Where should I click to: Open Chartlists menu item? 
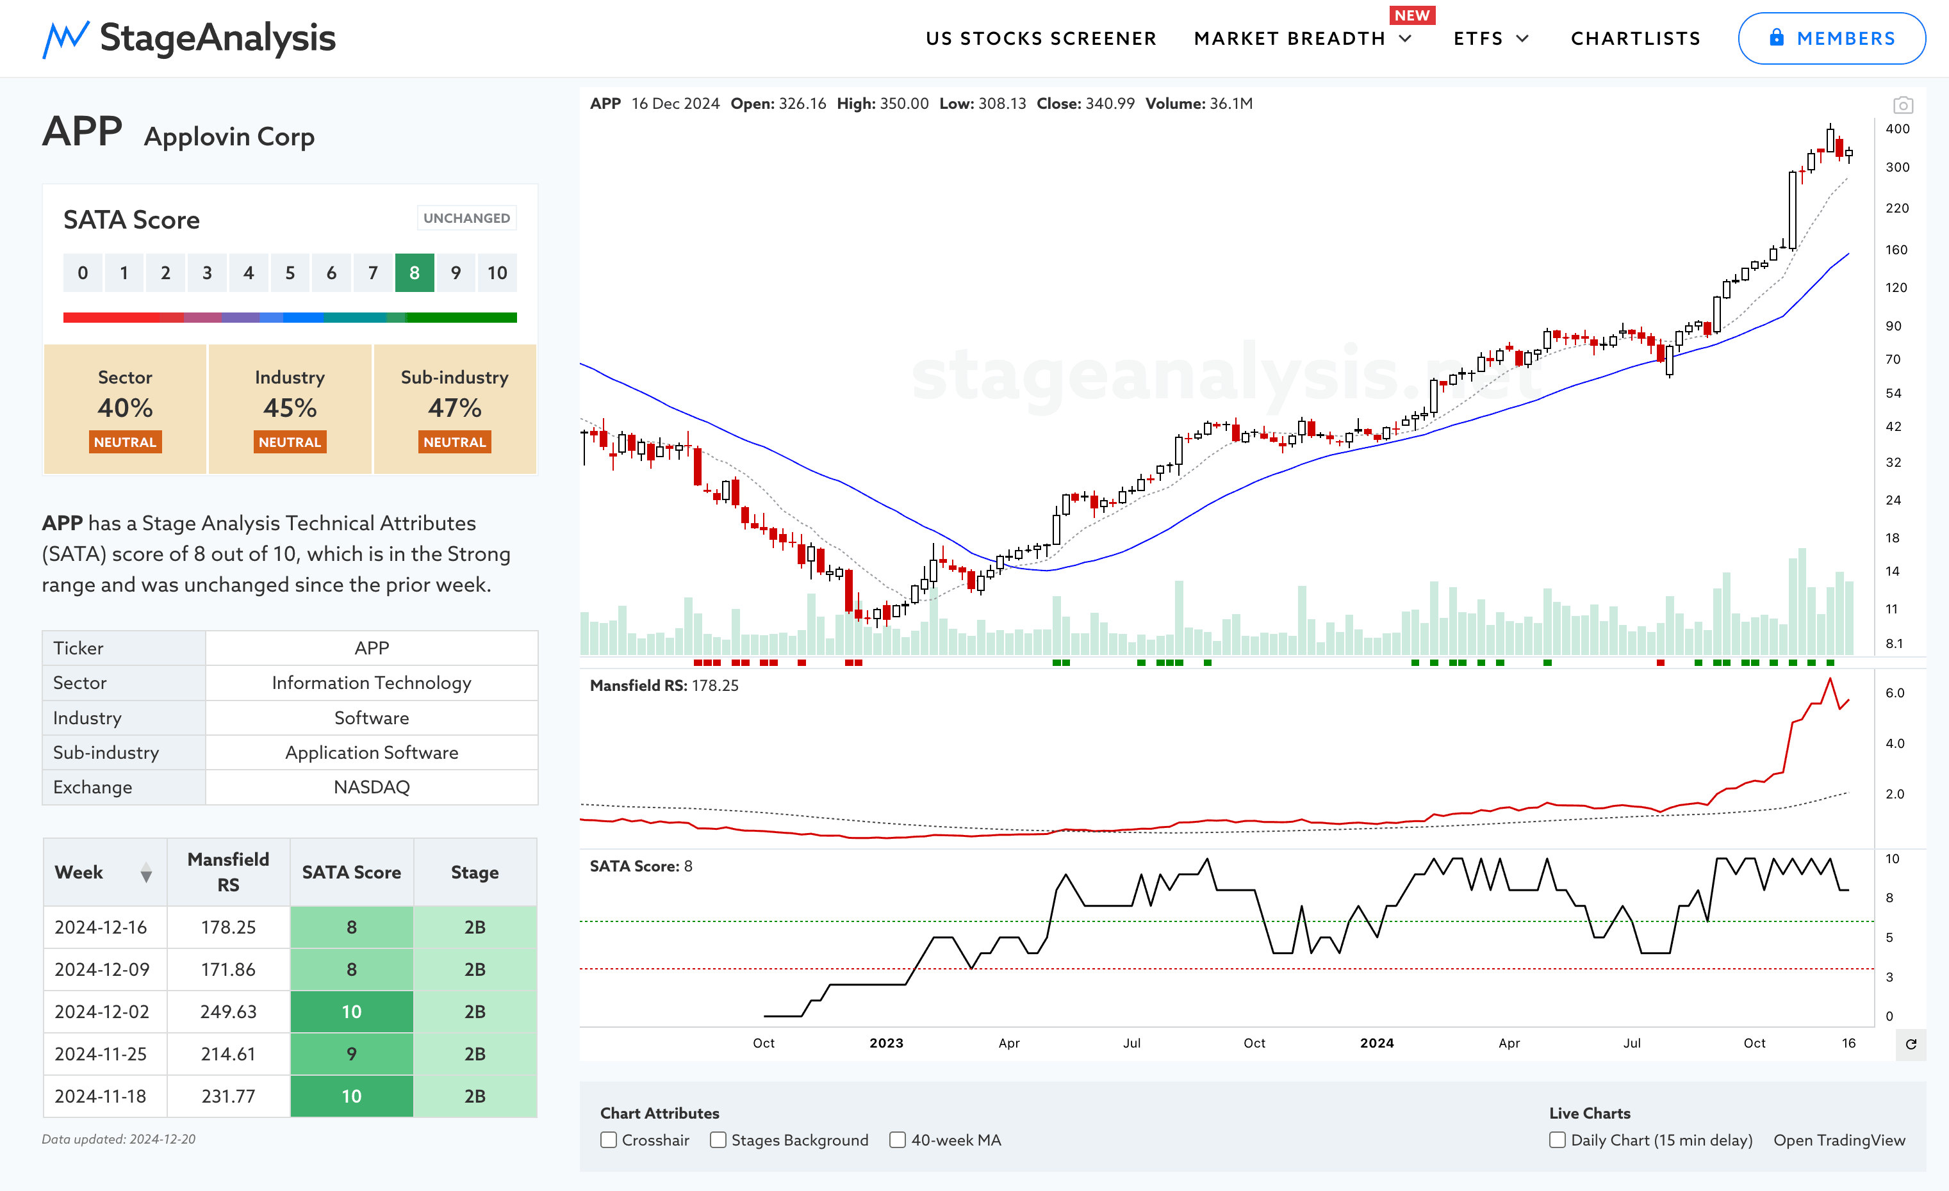(1635, 38)
